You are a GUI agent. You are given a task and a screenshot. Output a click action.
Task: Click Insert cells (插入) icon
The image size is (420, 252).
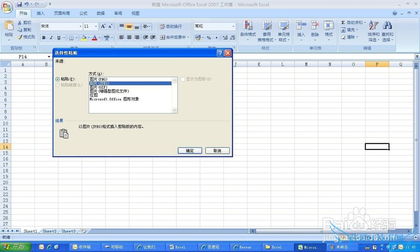301,26
